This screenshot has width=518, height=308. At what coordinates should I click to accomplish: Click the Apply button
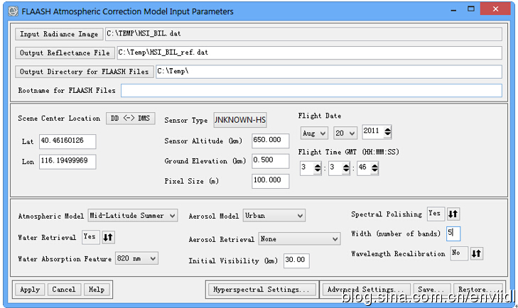(x=30, y=290)
